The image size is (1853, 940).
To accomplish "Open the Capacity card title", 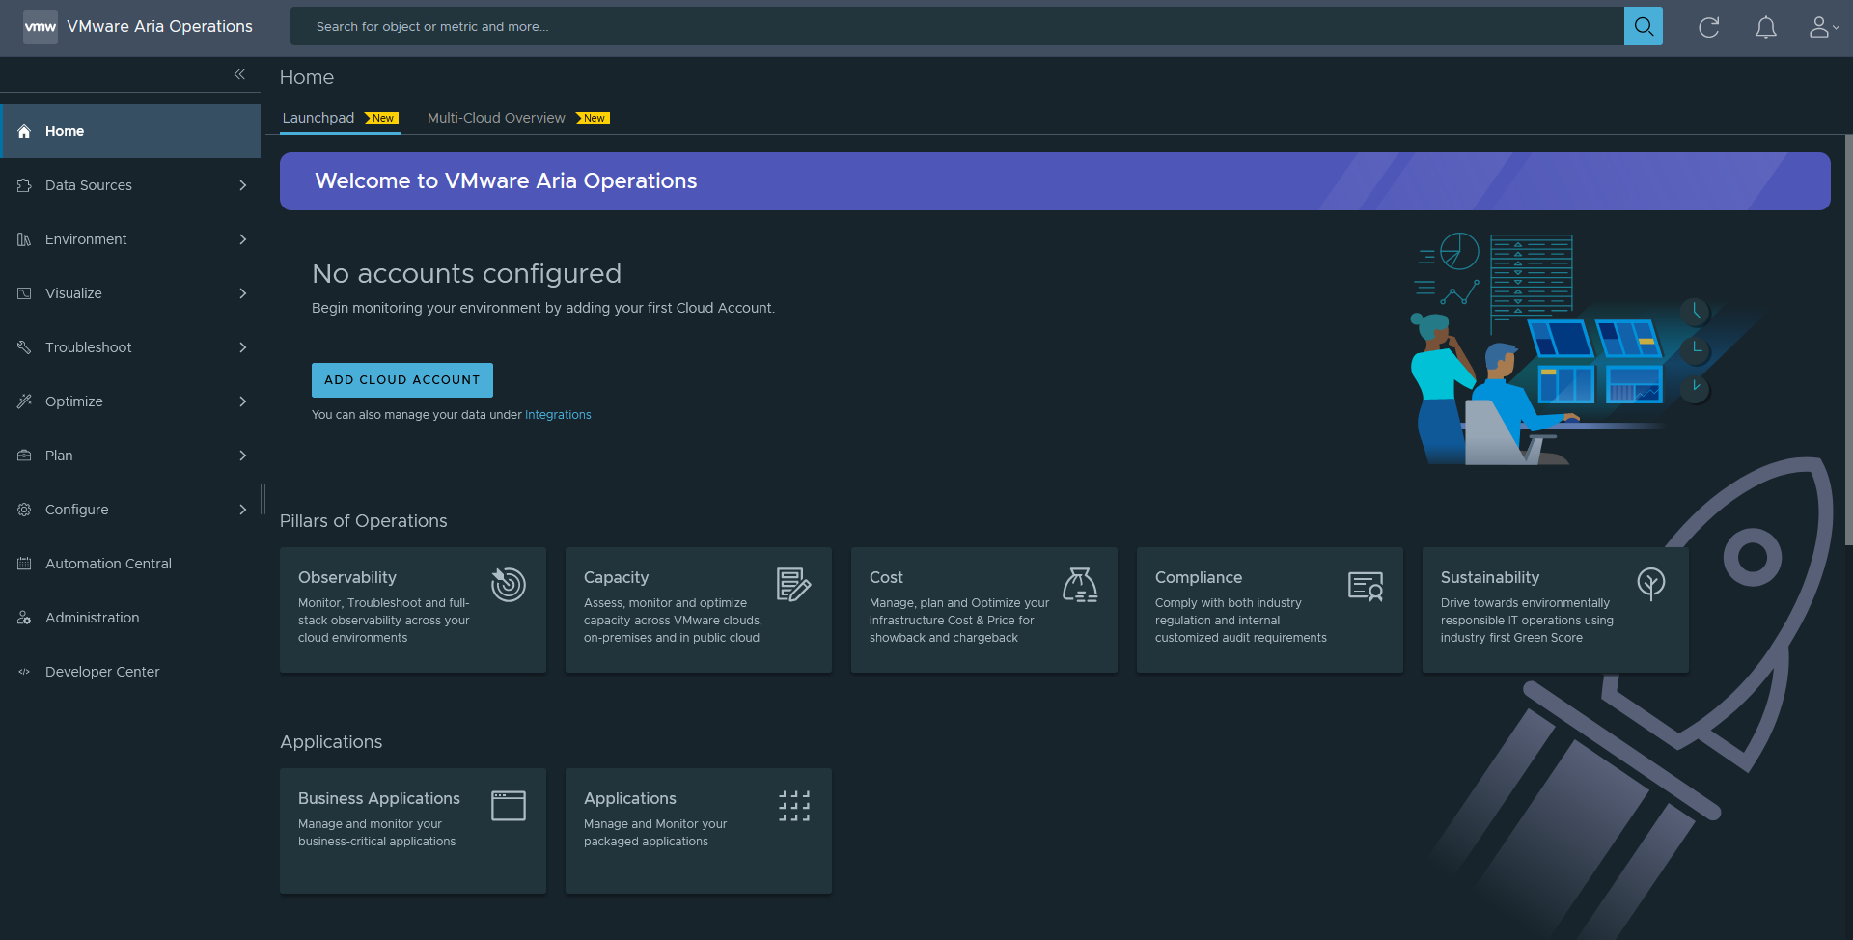I will [x=616, y=577].
